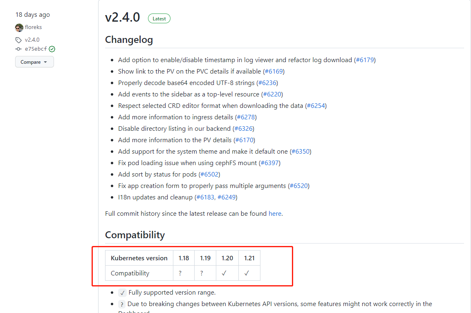Click the question mark under Kubernetes 1.19
The width and height of the screenshot is (471, 313).
tap(201, 273)
